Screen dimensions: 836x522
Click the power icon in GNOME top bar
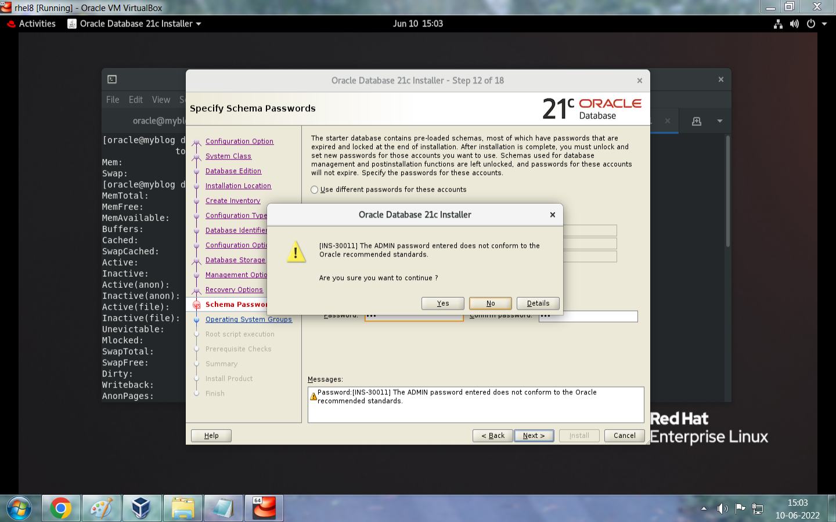pyautogui.click(x=811, y=24)
